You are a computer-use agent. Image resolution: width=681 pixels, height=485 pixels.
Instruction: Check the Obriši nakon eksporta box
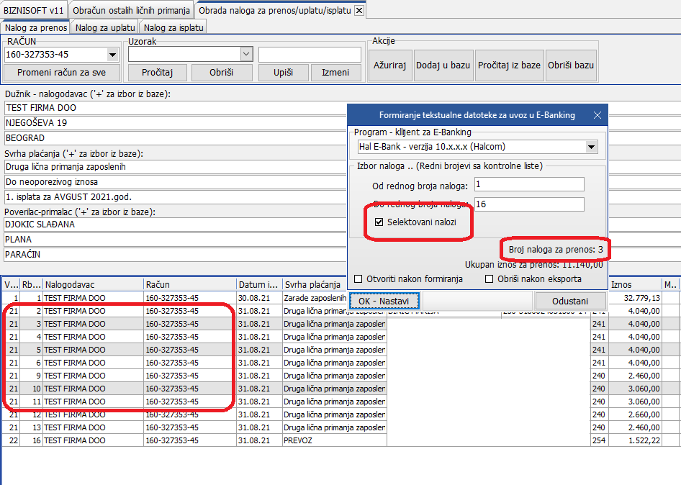(490, 279)
